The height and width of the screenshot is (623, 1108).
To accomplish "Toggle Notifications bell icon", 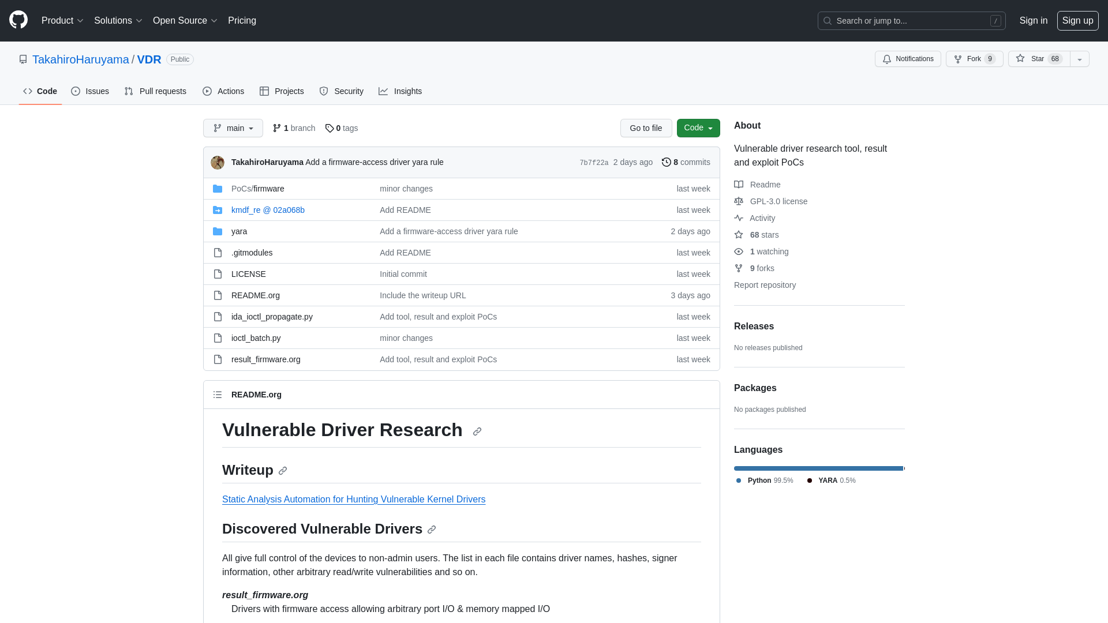I will pos(888,59).
